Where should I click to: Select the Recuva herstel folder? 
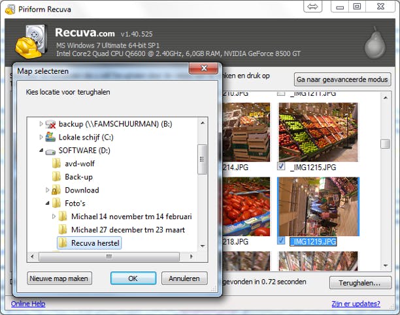point(95,243)
